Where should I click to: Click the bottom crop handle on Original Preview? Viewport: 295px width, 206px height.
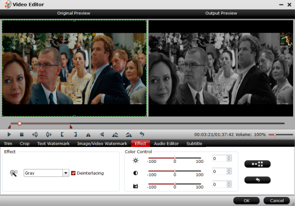[x=74, y=116]
